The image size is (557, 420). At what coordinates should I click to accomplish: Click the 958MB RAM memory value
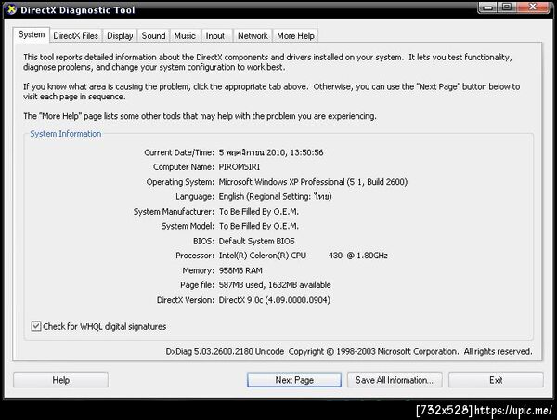240,270
